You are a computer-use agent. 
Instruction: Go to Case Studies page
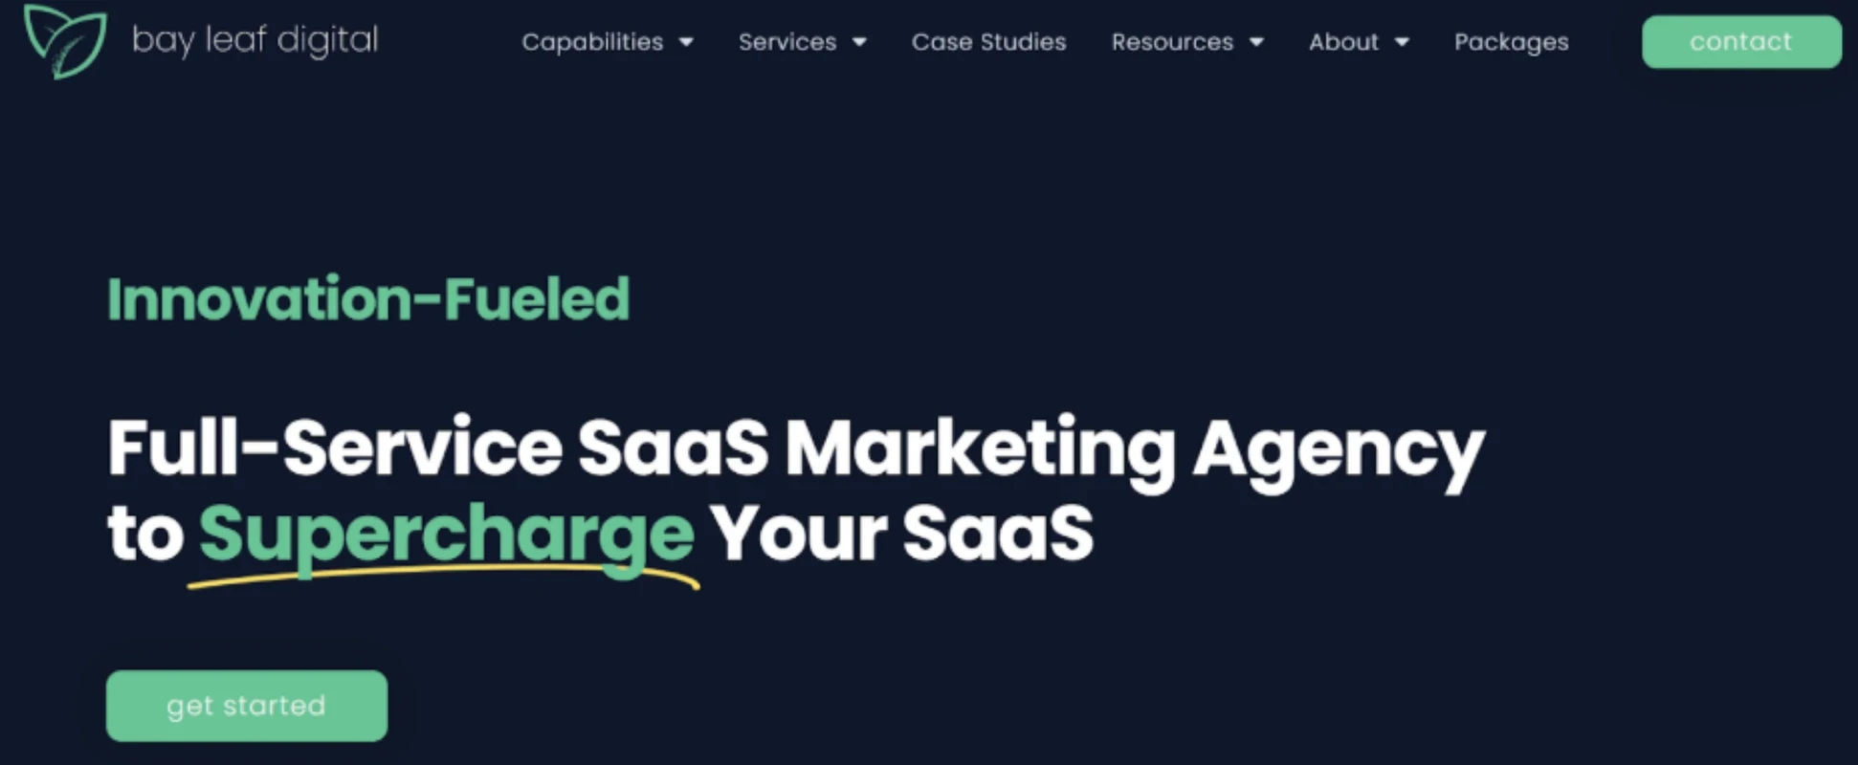click(x=988, y=42)
